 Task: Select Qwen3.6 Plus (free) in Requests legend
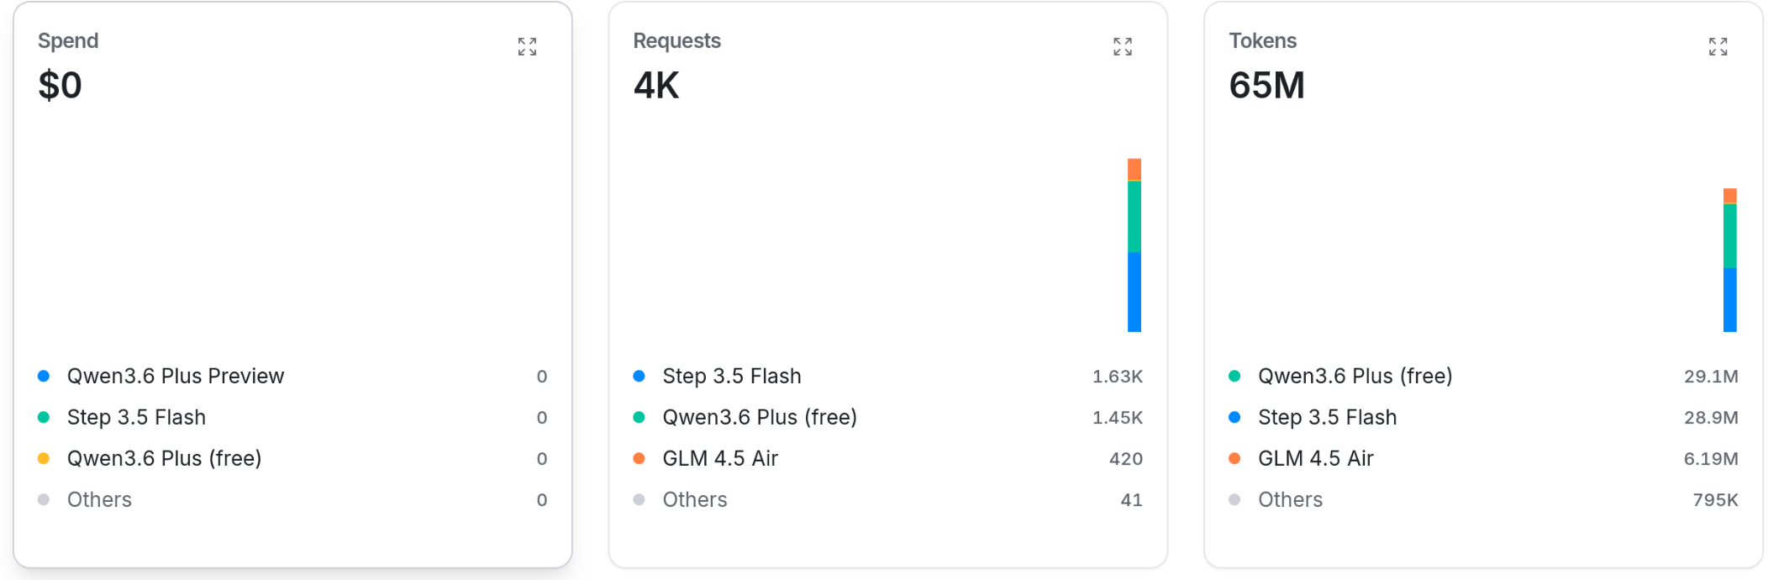[759, 417]
